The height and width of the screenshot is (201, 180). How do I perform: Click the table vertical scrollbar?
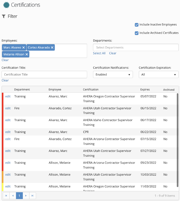[x=177, y=140]
